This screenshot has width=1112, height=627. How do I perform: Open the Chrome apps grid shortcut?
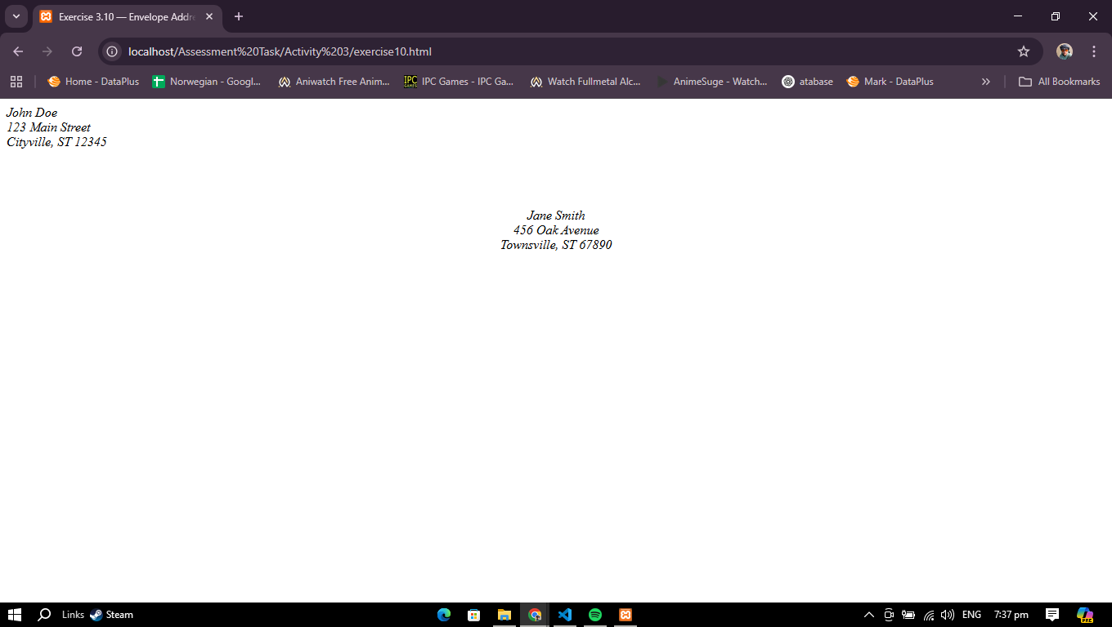point(16,82)
